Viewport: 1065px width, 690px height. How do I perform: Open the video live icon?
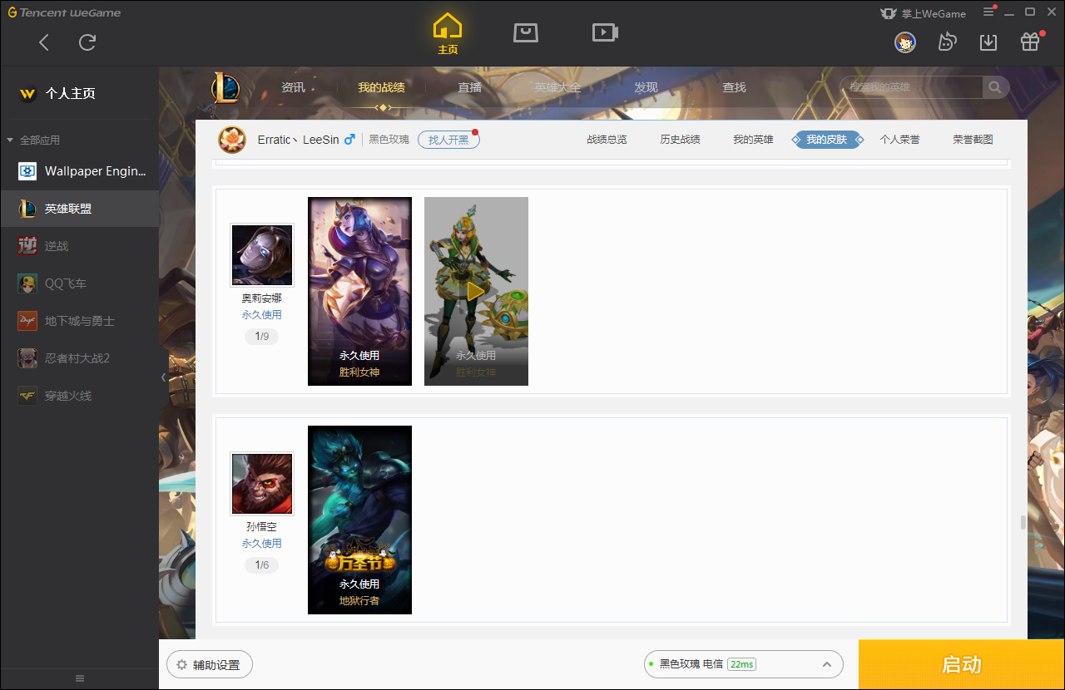tap(605, 32)
